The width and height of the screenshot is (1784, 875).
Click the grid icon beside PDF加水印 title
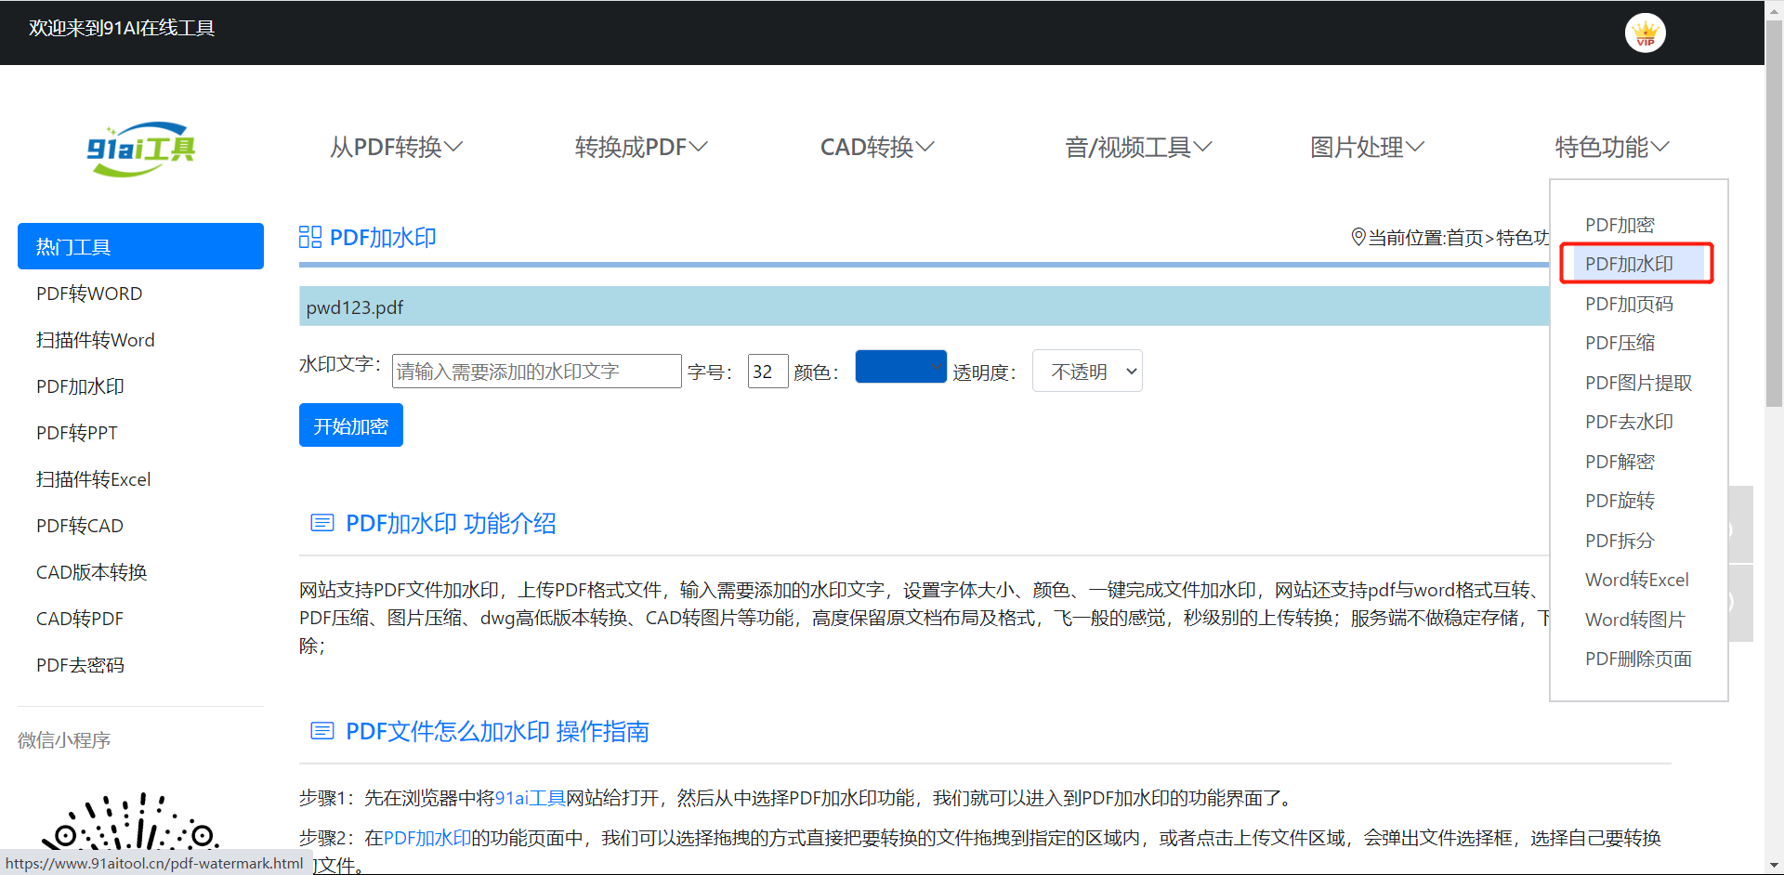coord(309,238)
